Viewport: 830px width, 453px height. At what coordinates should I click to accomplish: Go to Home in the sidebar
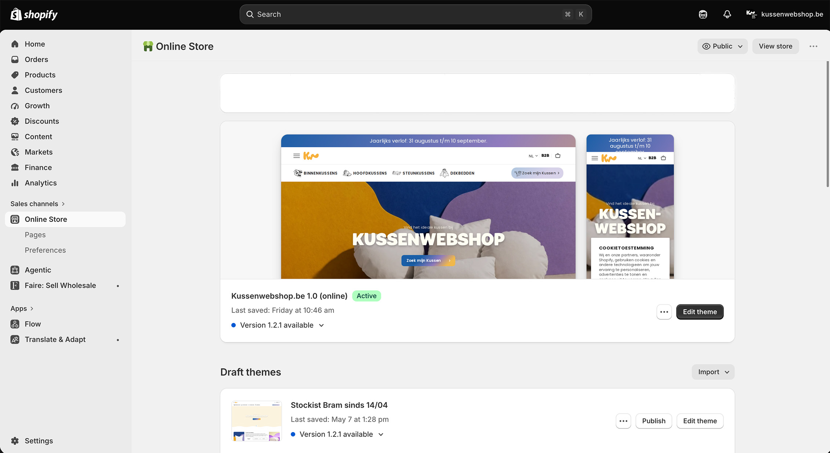click(x=65, y=44)
